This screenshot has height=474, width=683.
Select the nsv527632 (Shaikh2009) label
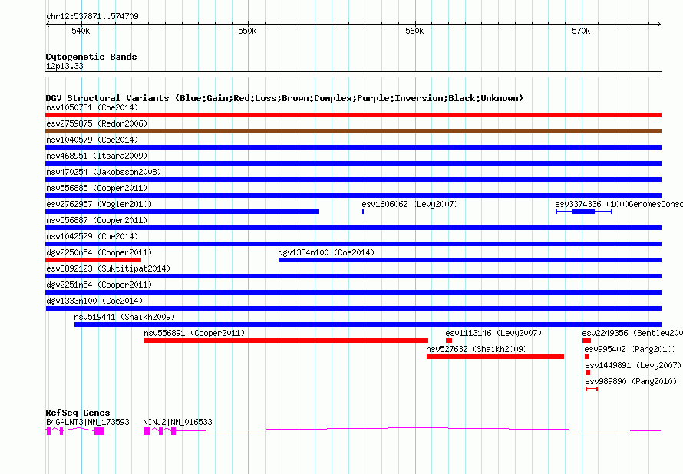click(477, 349)
